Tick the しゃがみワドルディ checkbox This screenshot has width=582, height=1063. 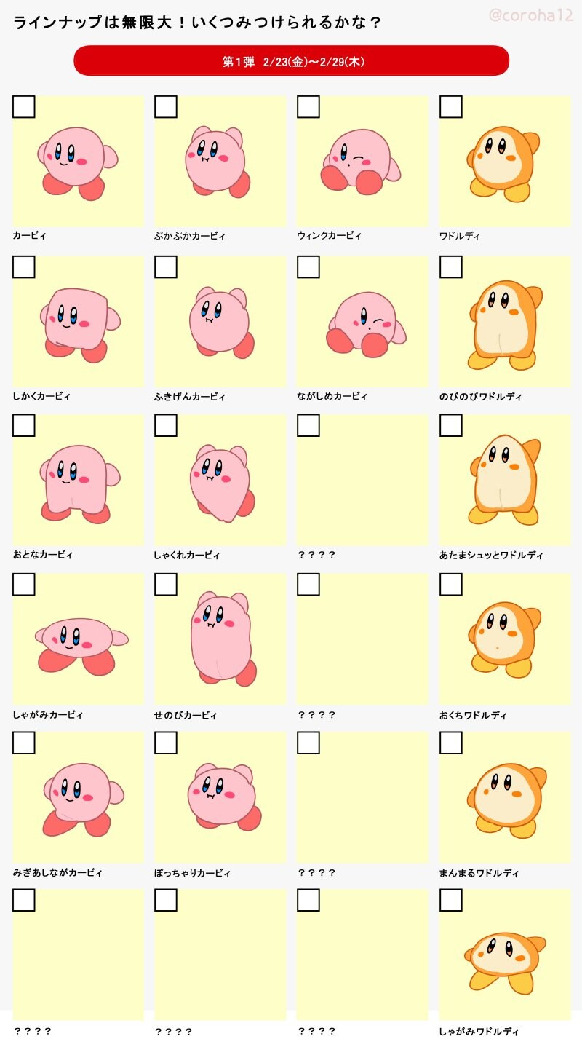[x=451, y=901]
